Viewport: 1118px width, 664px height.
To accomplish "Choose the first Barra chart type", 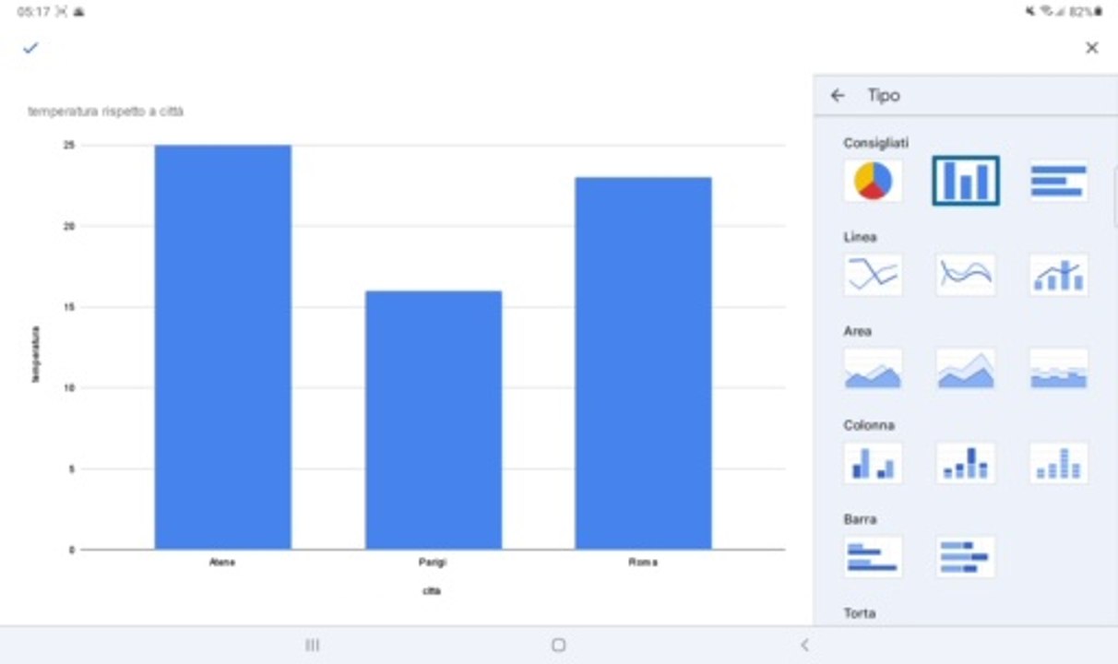I will coord(873,557).
